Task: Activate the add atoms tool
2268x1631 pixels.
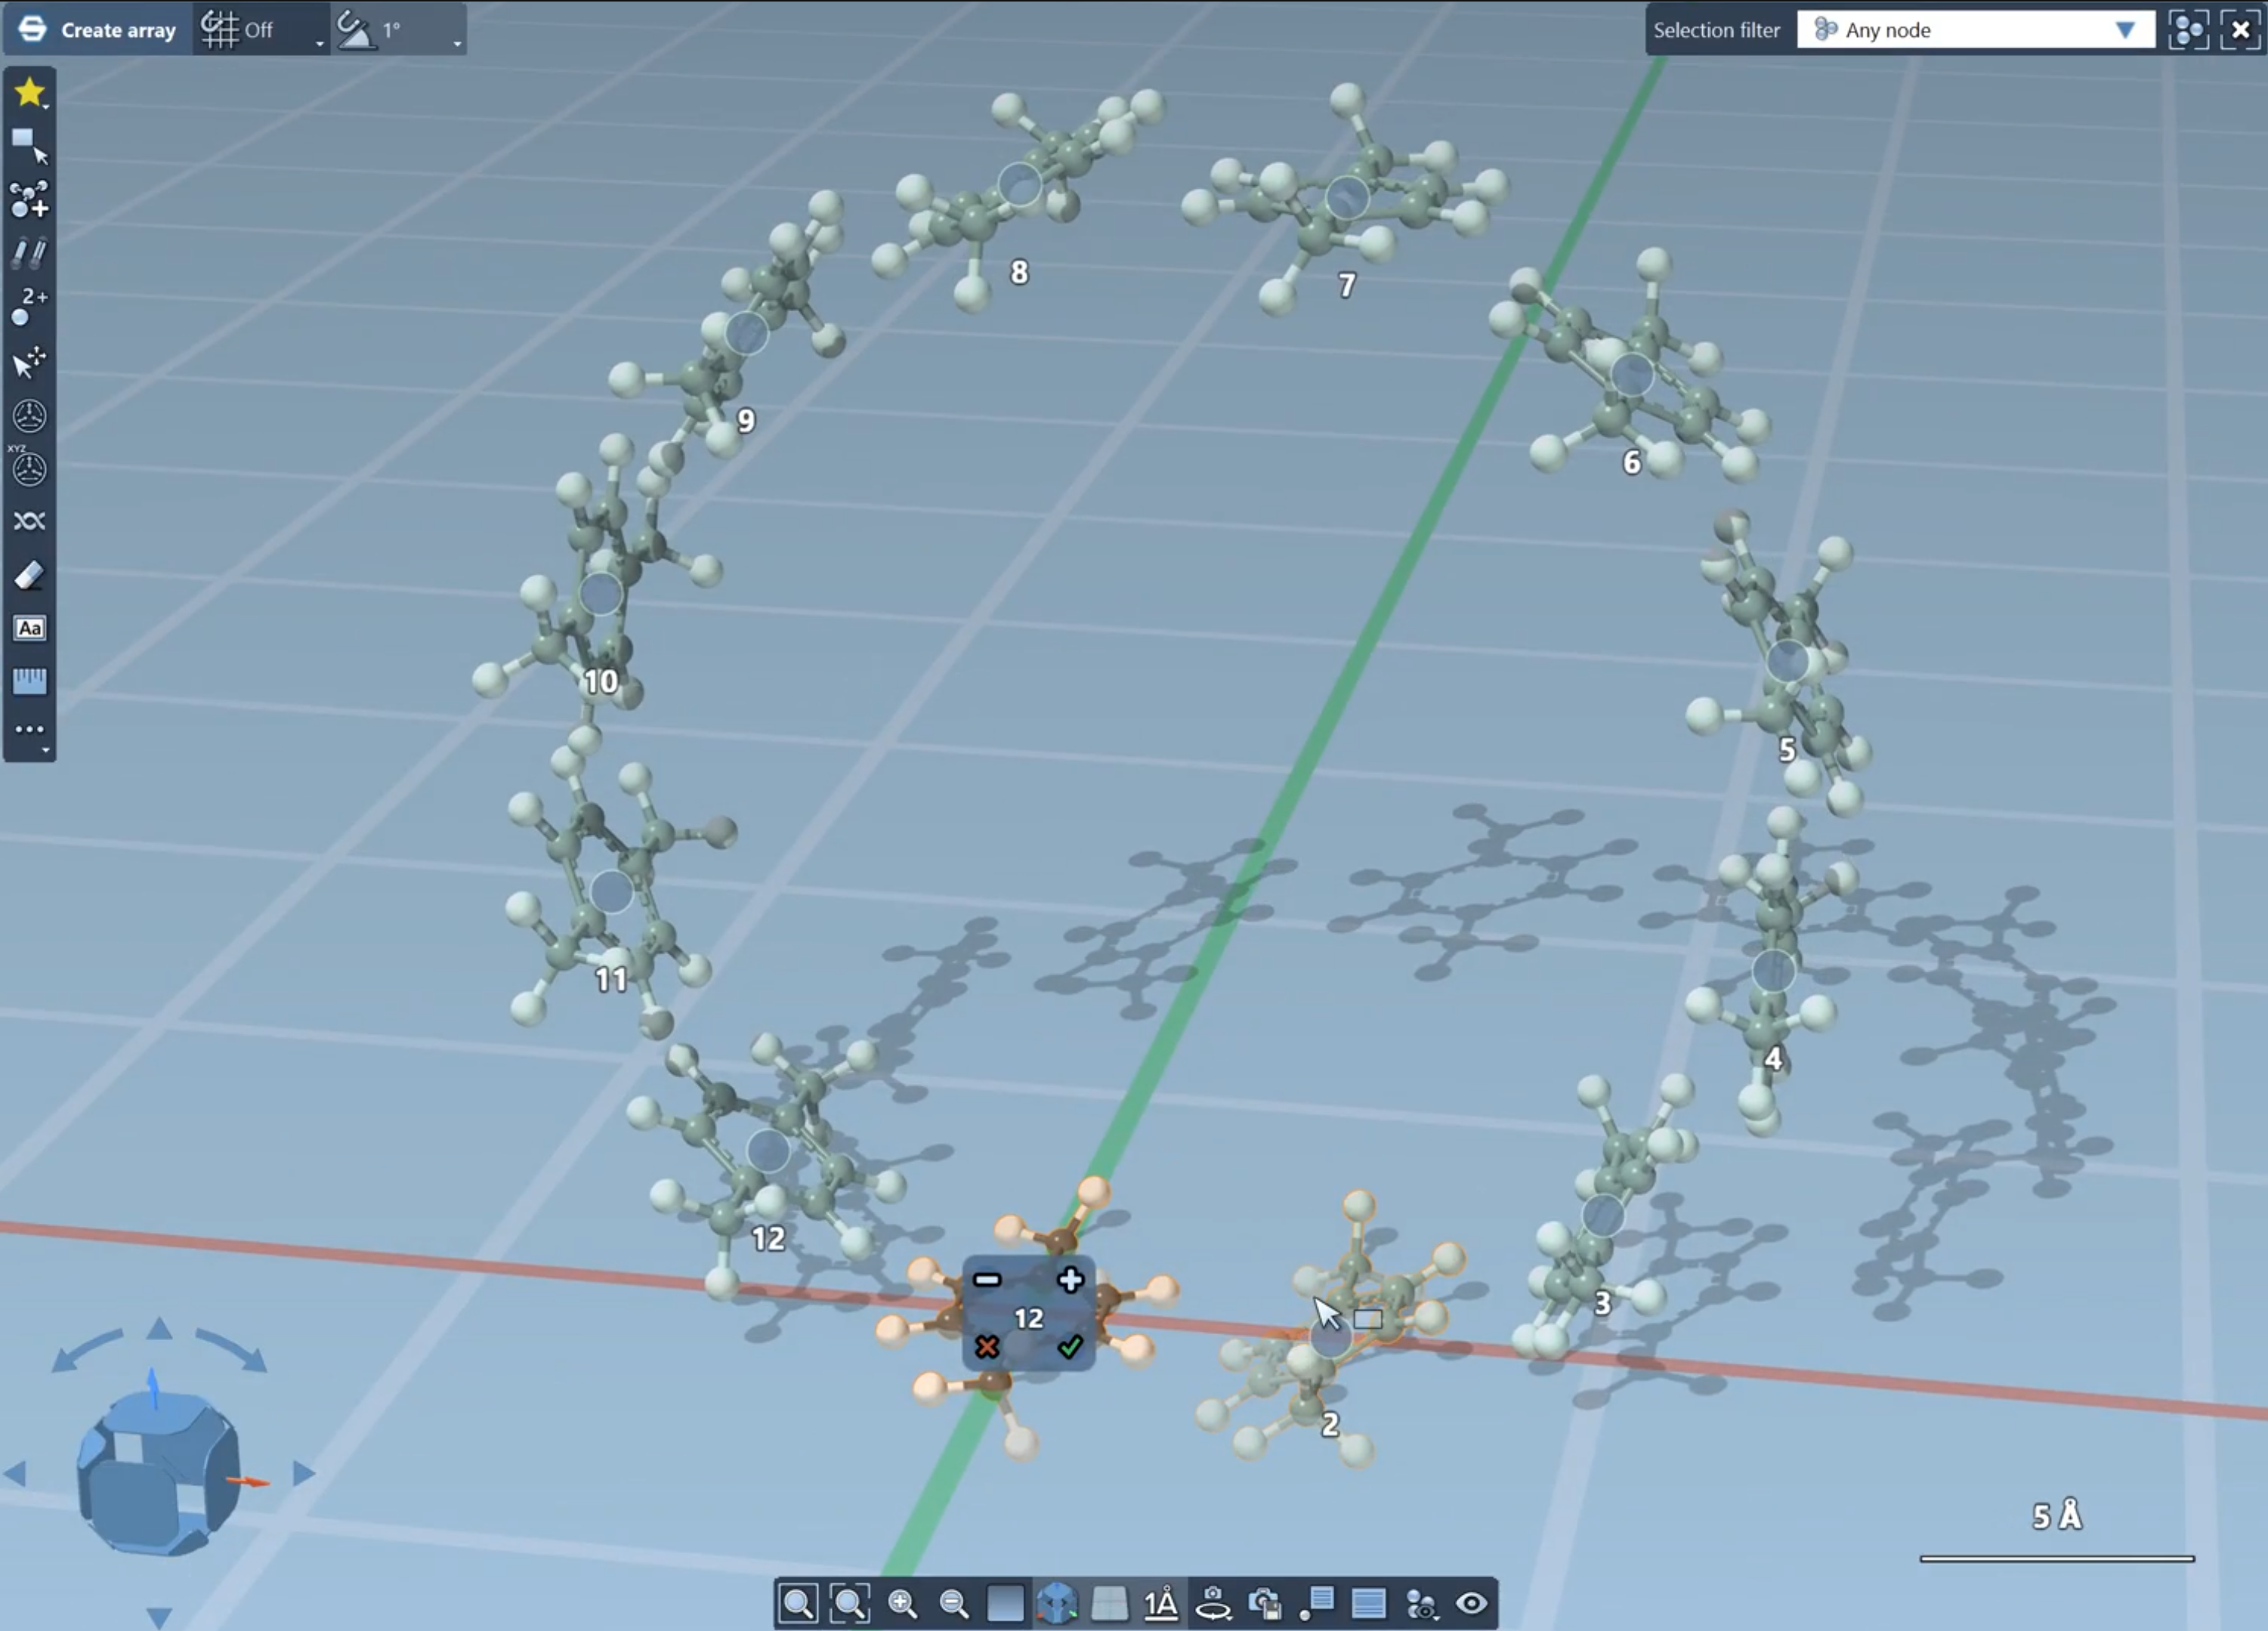Action: 28,199
